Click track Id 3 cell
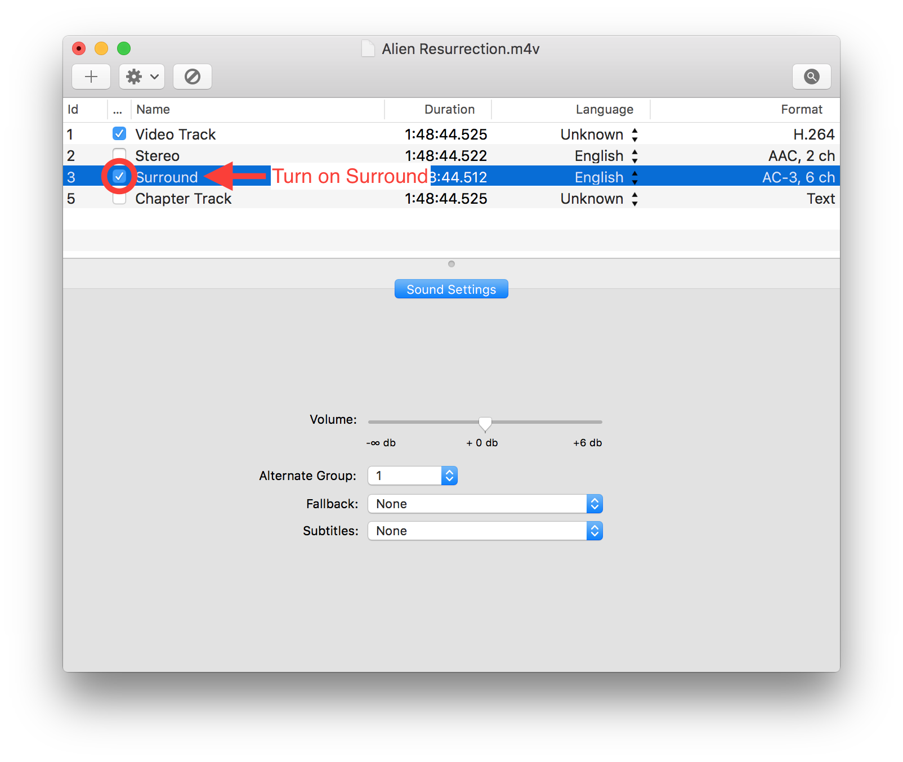Viewport: 903px width, 762px height. pos(71,177)
